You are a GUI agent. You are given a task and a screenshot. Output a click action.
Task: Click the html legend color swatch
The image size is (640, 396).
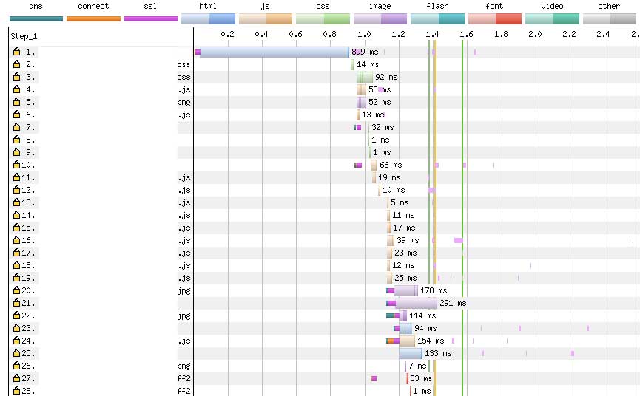pos(208,18)
